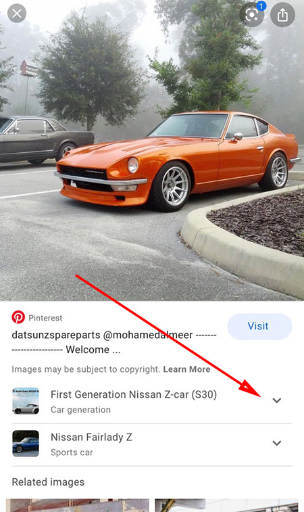This screenshot has width=304, height=512.
Task: Select the First Generation Nissan Z-car title
Action: 134,394
